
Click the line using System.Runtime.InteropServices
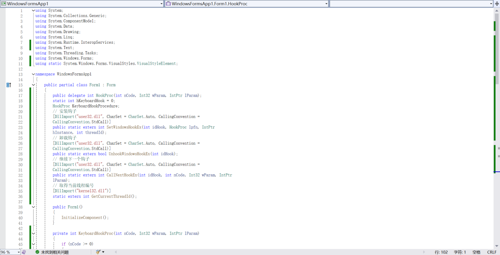[x=75, y=42]
